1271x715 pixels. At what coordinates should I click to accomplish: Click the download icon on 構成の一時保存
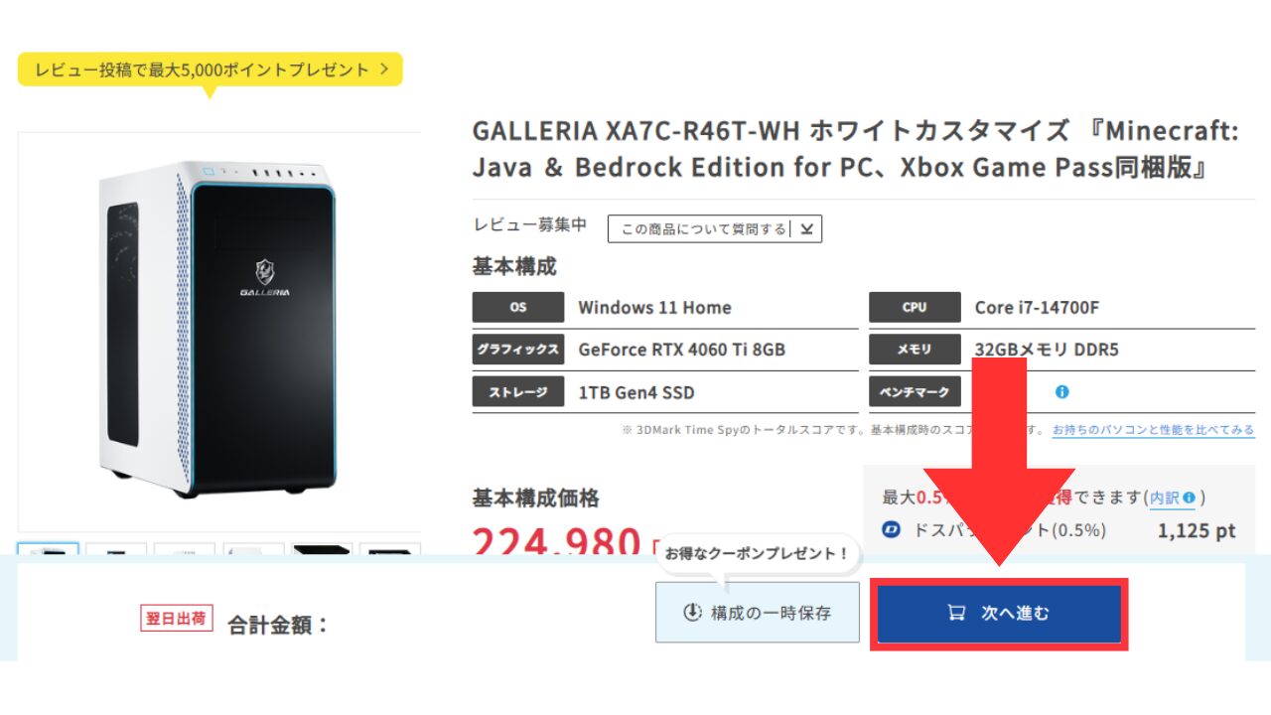(x=693, y=613)
